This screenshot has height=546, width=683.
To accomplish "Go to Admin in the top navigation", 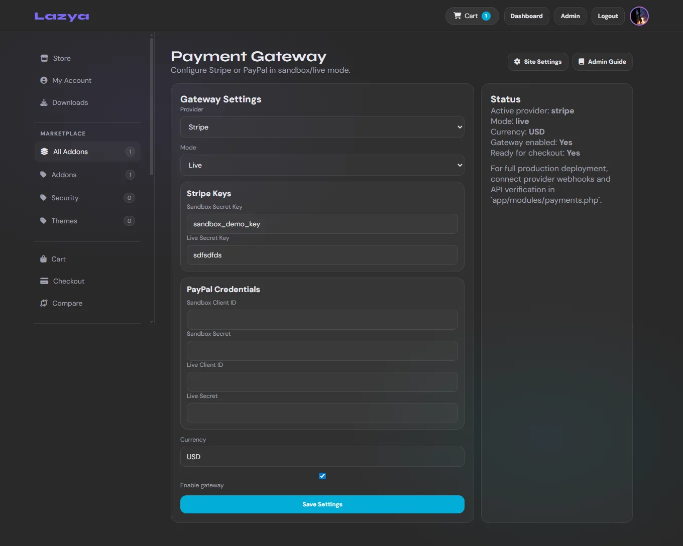I will tap(571, 16).
